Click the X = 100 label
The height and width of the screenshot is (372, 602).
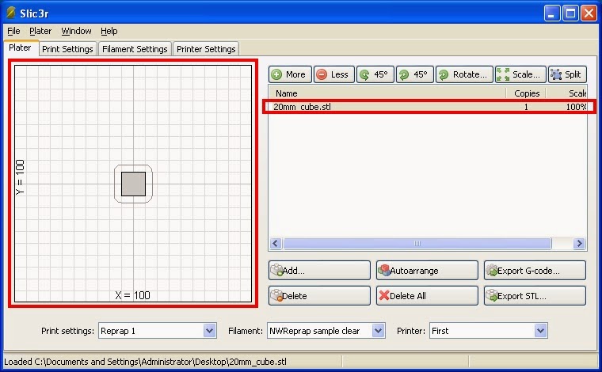coord(132,295)
